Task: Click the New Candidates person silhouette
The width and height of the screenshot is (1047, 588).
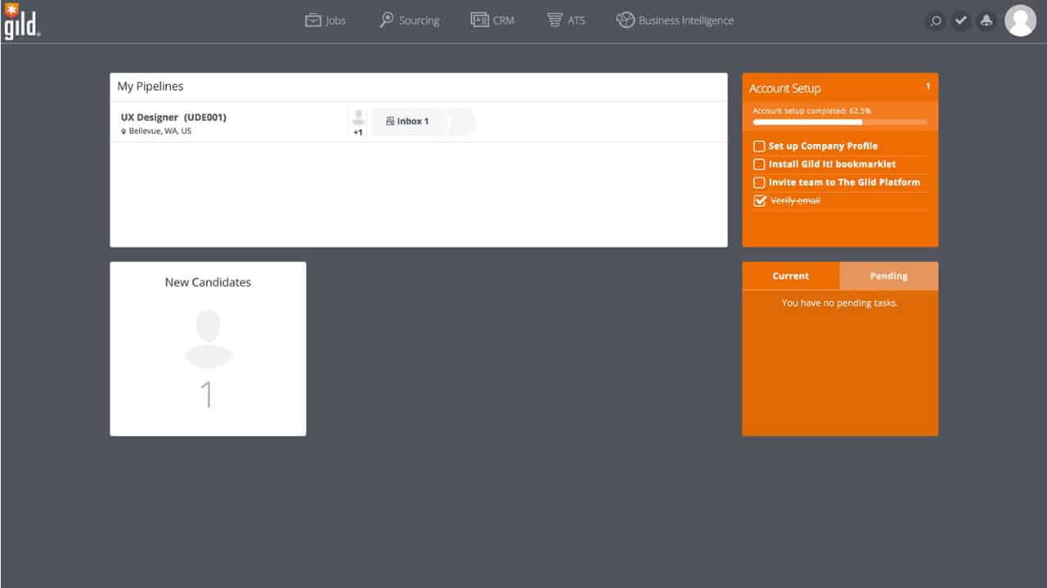Action: coord(209,338)
